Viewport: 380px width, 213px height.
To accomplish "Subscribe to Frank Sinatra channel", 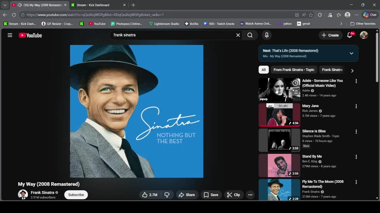I will [76, 195].
